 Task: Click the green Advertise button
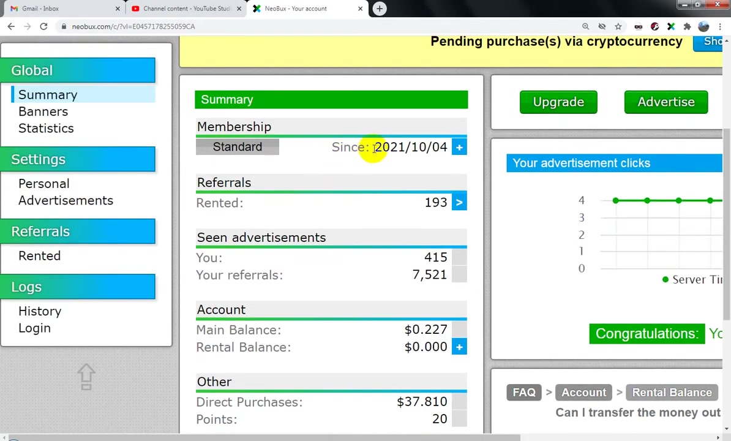[665, 102]
